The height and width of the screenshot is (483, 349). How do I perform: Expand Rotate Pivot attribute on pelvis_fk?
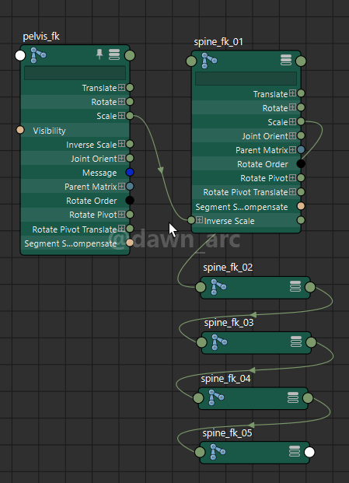[121, 214]
